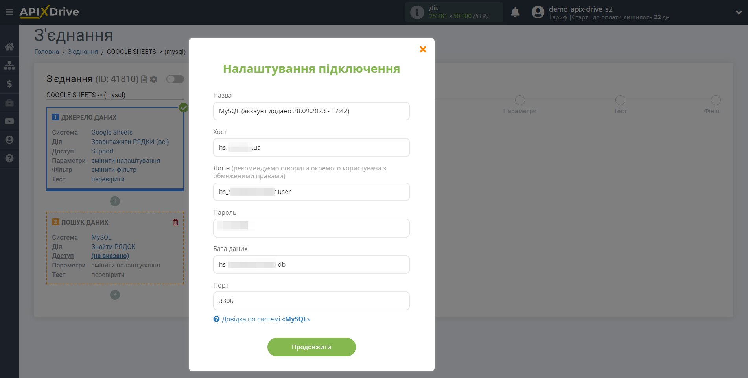Open the billing dollar sidebar icon
The height and width of the screenshot is (378, 748).
9,84
